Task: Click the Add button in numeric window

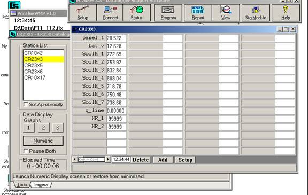Action: [x=163, y=160]
